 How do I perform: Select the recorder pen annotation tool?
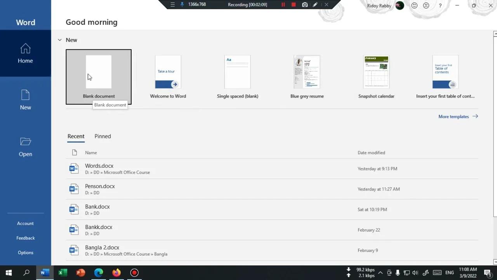315,5
